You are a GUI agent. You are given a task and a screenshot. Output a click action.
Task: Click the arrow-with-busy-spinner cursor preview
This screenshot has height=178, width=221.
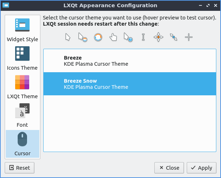pos(83,37)
